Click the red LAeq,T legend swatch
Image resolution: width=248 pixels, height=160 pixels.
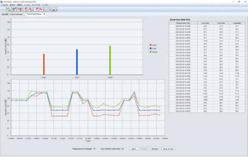pos(150,45)
